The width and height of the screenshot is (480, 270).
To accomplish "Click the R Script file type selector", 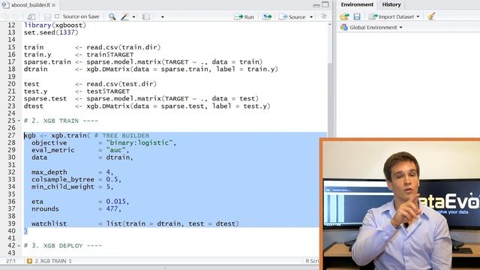I will (x=312, y=261).
